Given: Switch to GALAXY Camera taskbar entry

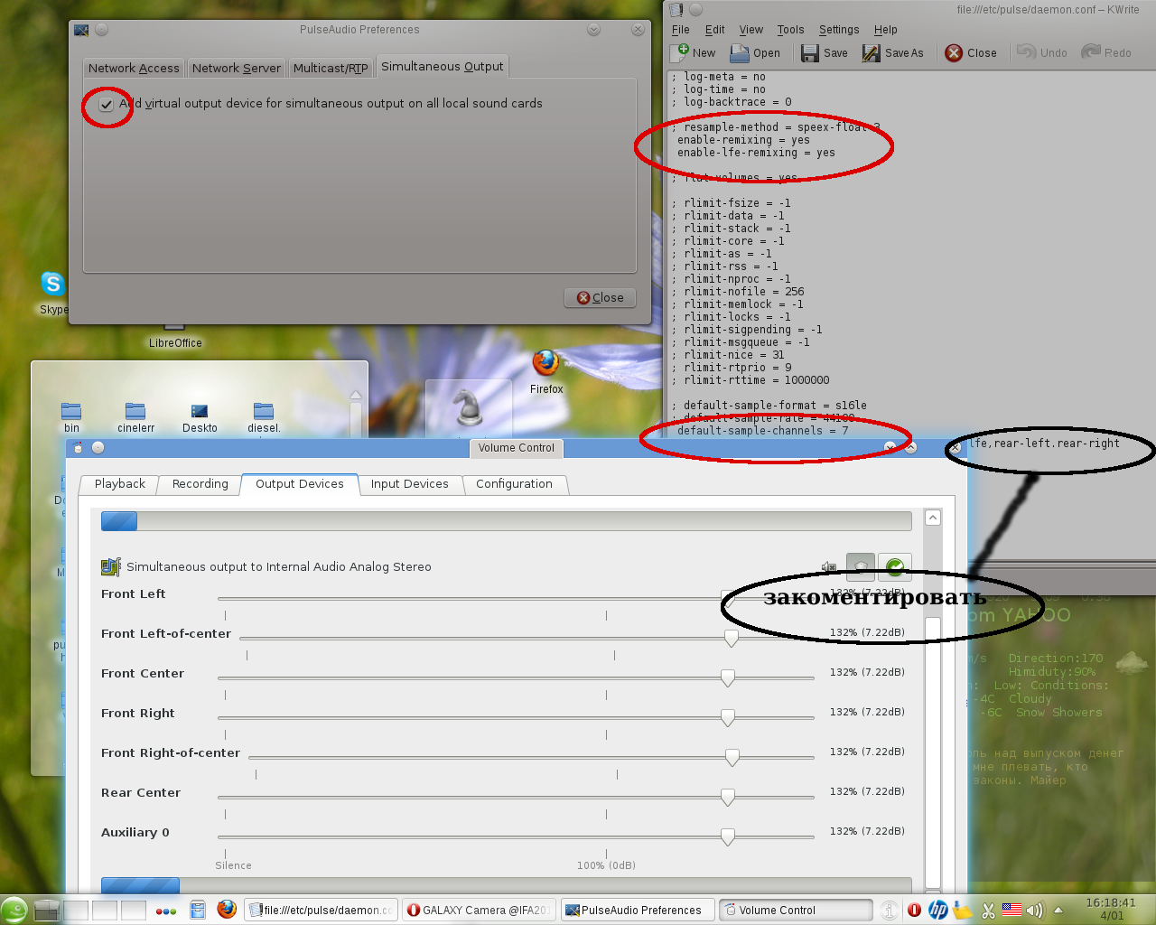Looking at the screenshot, I should point(479,910).
